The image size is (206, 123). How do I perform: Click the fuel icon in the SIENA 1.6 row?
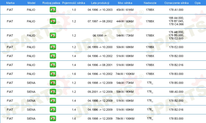[x=53, y=118]
